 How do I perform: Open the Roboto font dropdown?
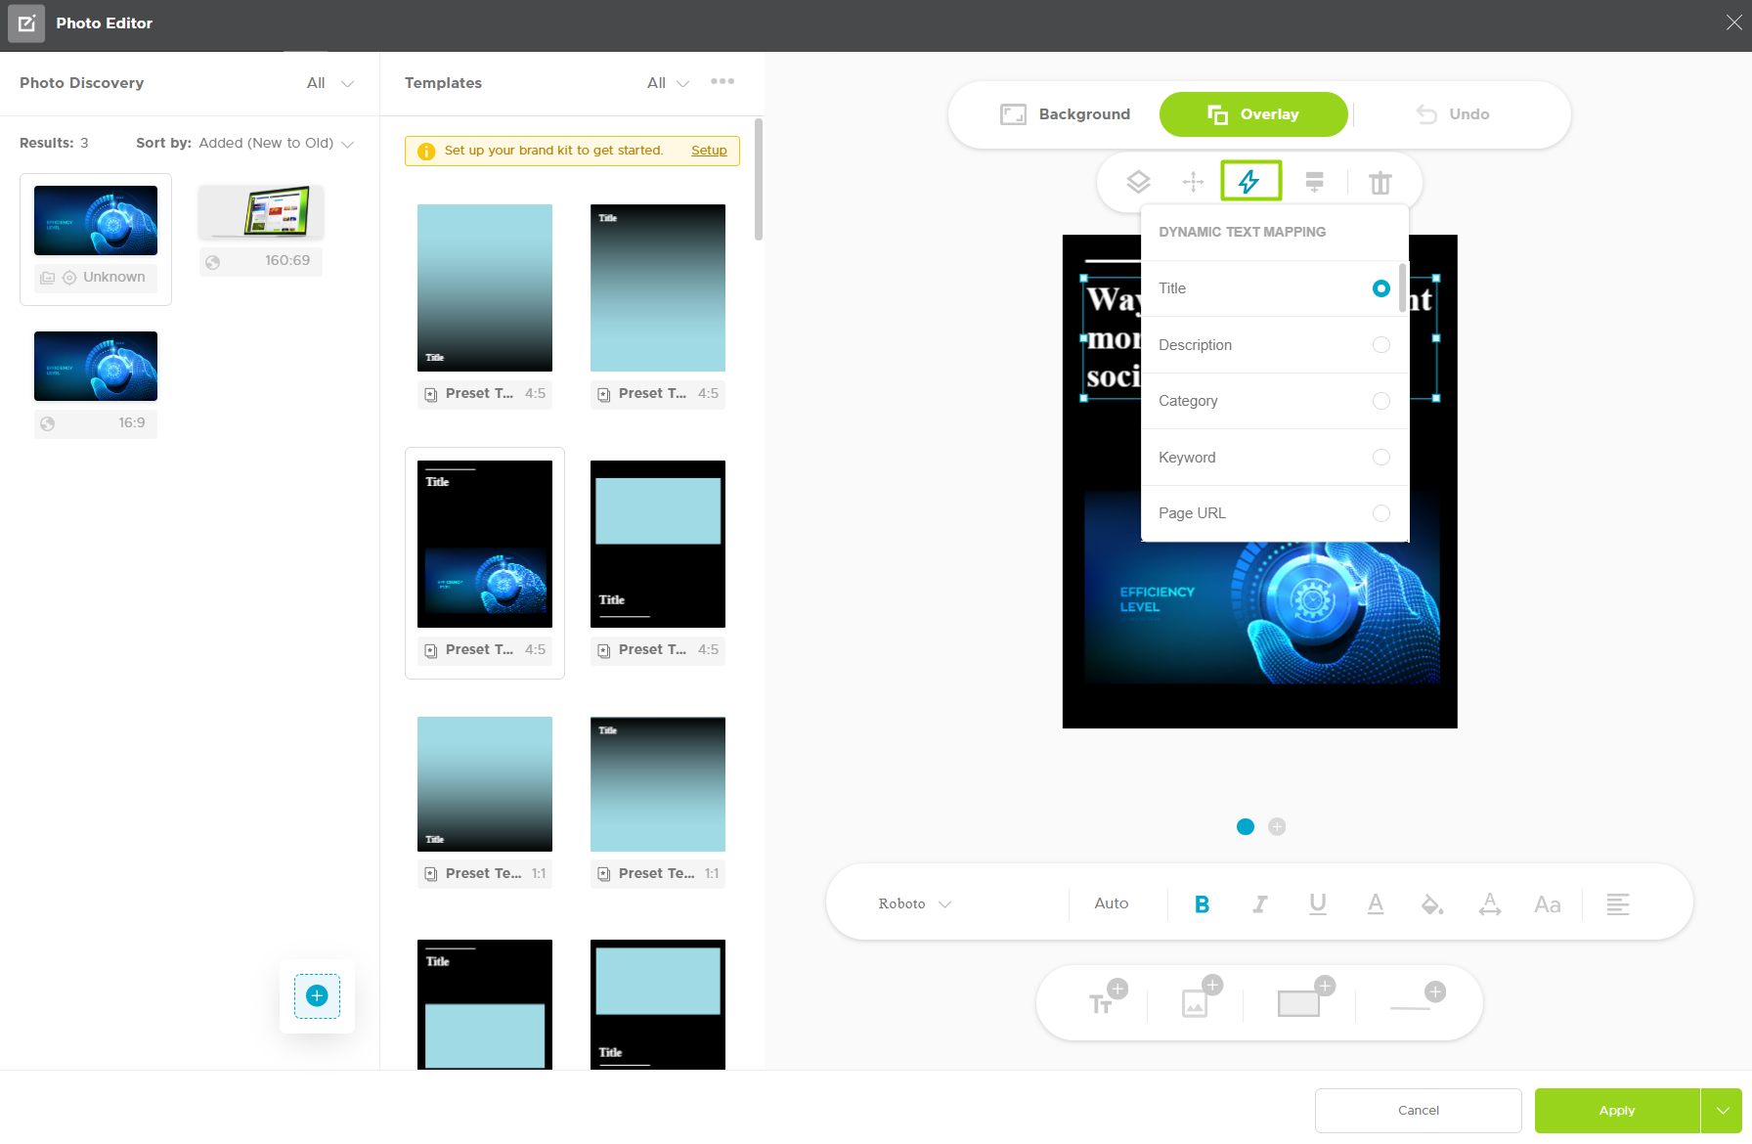pyautogui.click(x=914, y=904)
